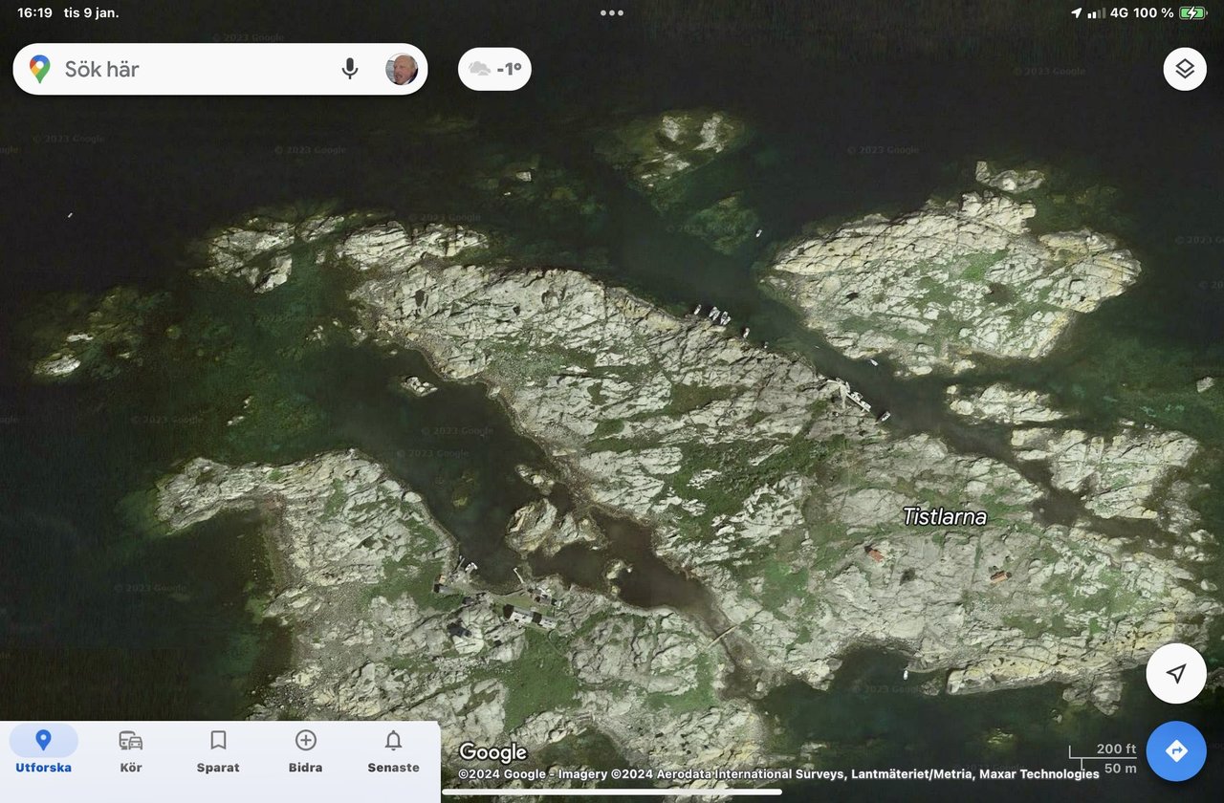Open the map layers button
The height and width of the screenshot is (803, 1224).
coord(1185,69)
